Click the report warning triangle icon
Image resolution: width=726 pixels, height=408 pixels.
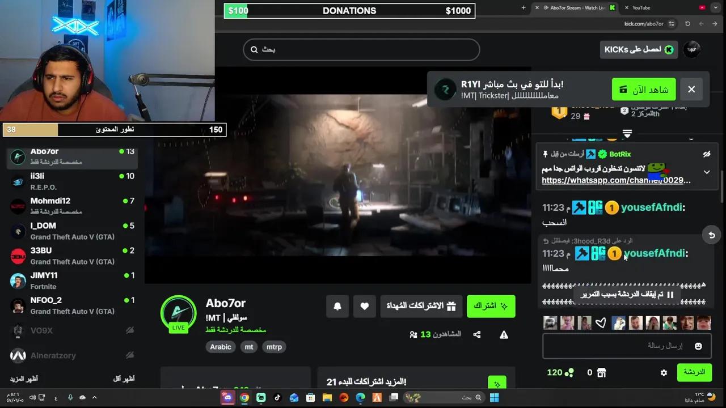click(x=504, y=335)
